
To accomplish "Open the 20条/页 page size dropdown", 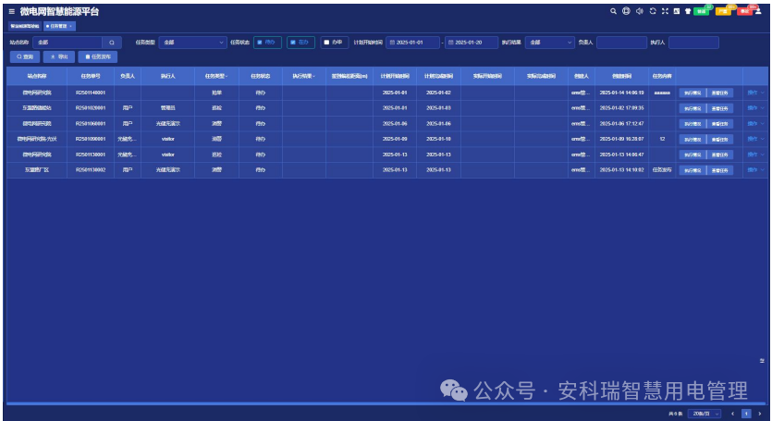I will pos(705,414).
